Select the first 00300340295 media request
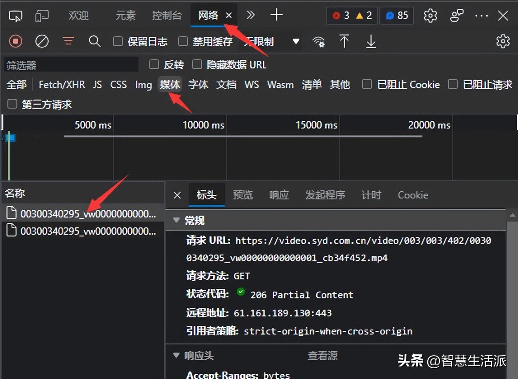This screenshot has width=518, height=379. pyautogui.click(x=82, y=213)
